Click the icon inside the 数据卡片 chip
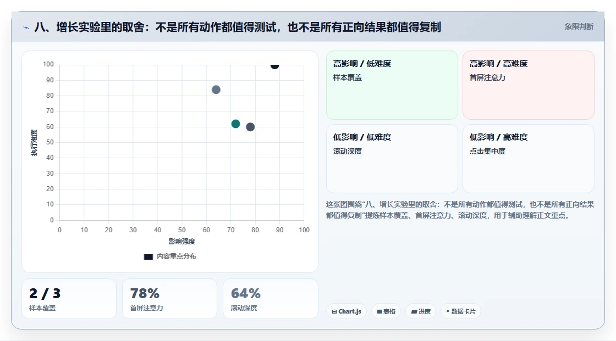Screen dimensions: 616x341 [x=448, y=311]
